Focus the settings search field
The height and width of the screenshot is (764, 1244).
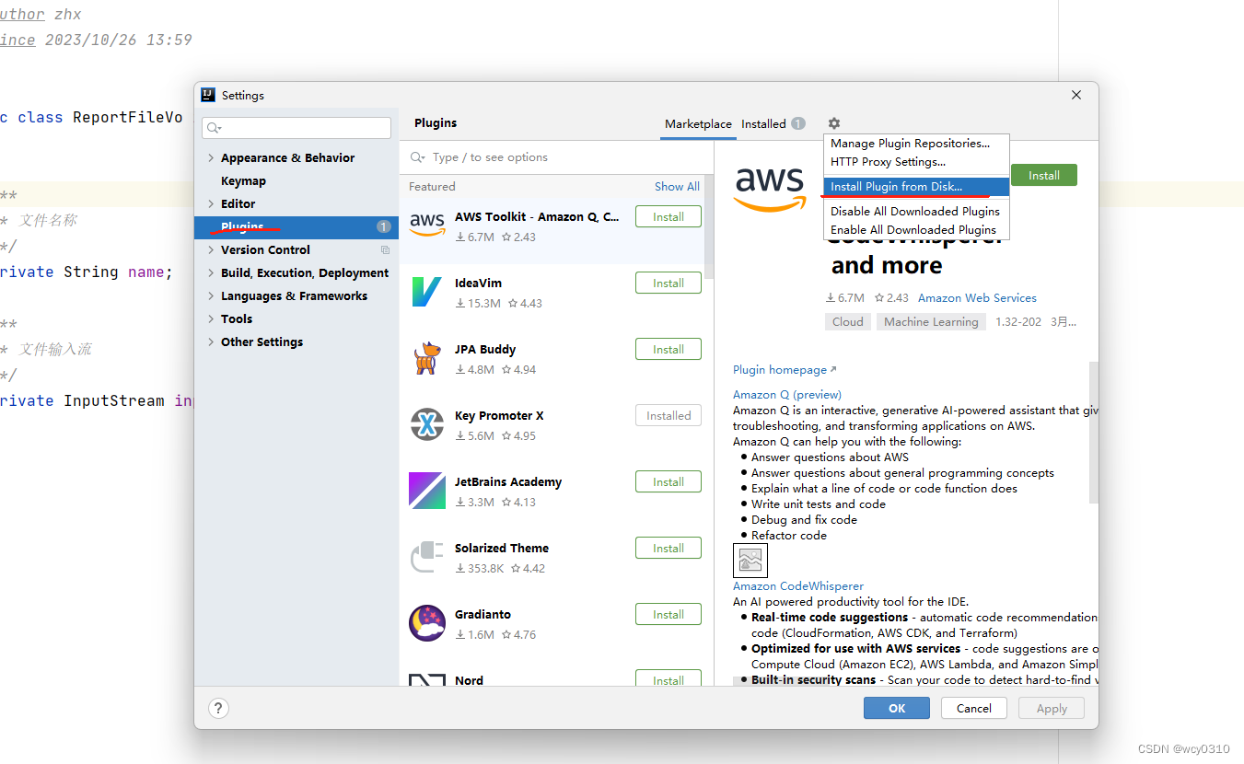coord(297,128)
